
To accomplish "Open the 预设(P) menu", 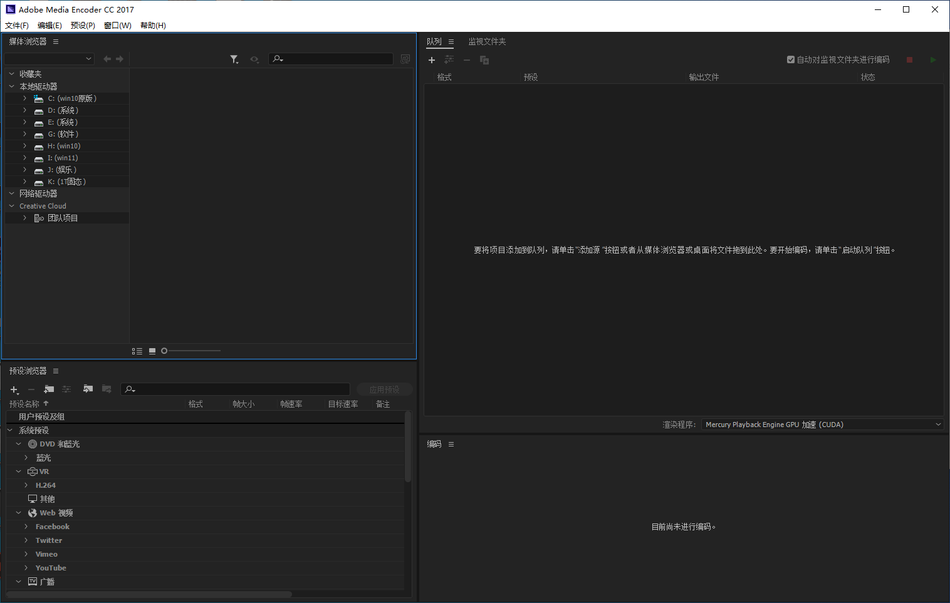I will point(83,26).
